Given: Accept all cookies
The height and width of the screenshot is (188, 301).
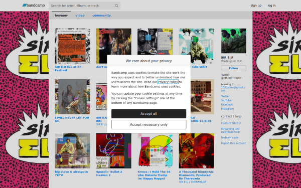Looking at the screenshot, I should pos(149,114).
